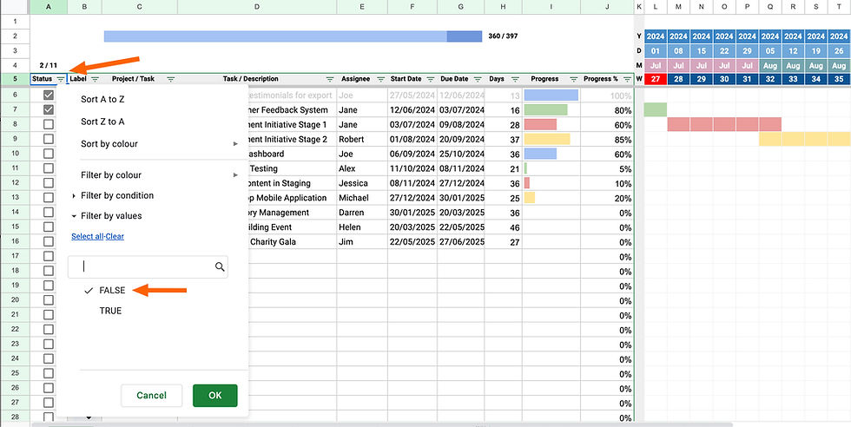Click the week 35 header cell
The height and width of the screenshot is (427, 851).
pyautogui.click(x=839, y=79)
